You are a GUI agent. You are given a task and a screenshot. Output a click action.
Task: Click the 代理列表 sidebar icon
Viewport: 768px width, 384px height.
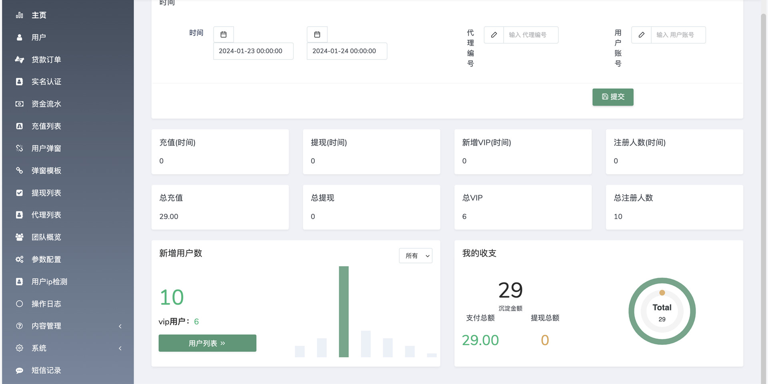point(19,215)
